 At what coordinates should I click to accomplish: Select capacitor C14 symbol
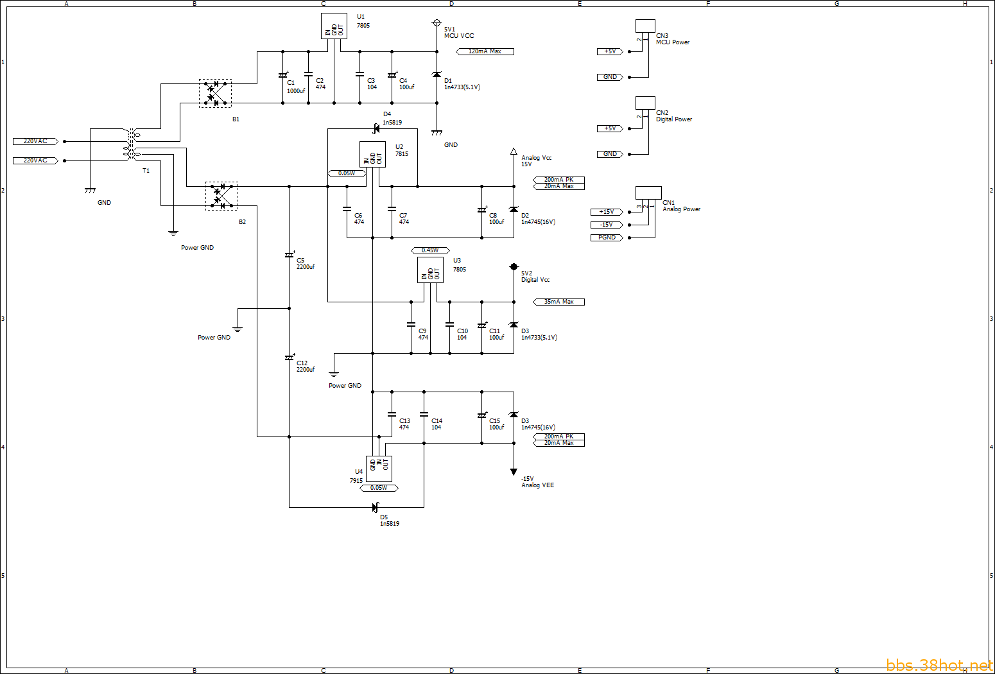424,415
